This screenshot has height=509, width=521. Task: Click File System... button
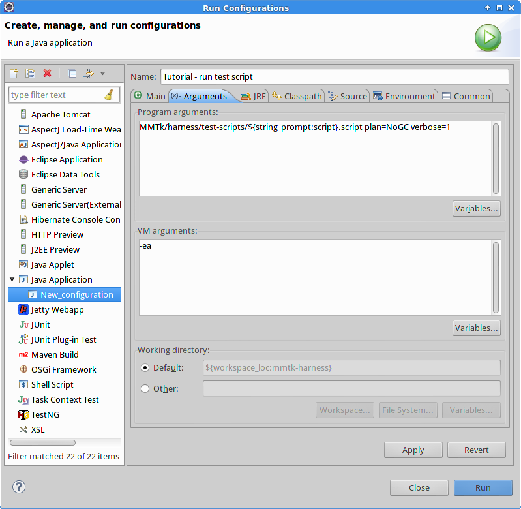click(x=408, y=410)
